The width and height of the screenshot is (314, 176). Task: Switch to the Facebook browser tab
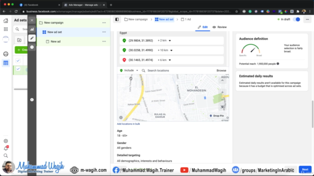click(40, 5)
